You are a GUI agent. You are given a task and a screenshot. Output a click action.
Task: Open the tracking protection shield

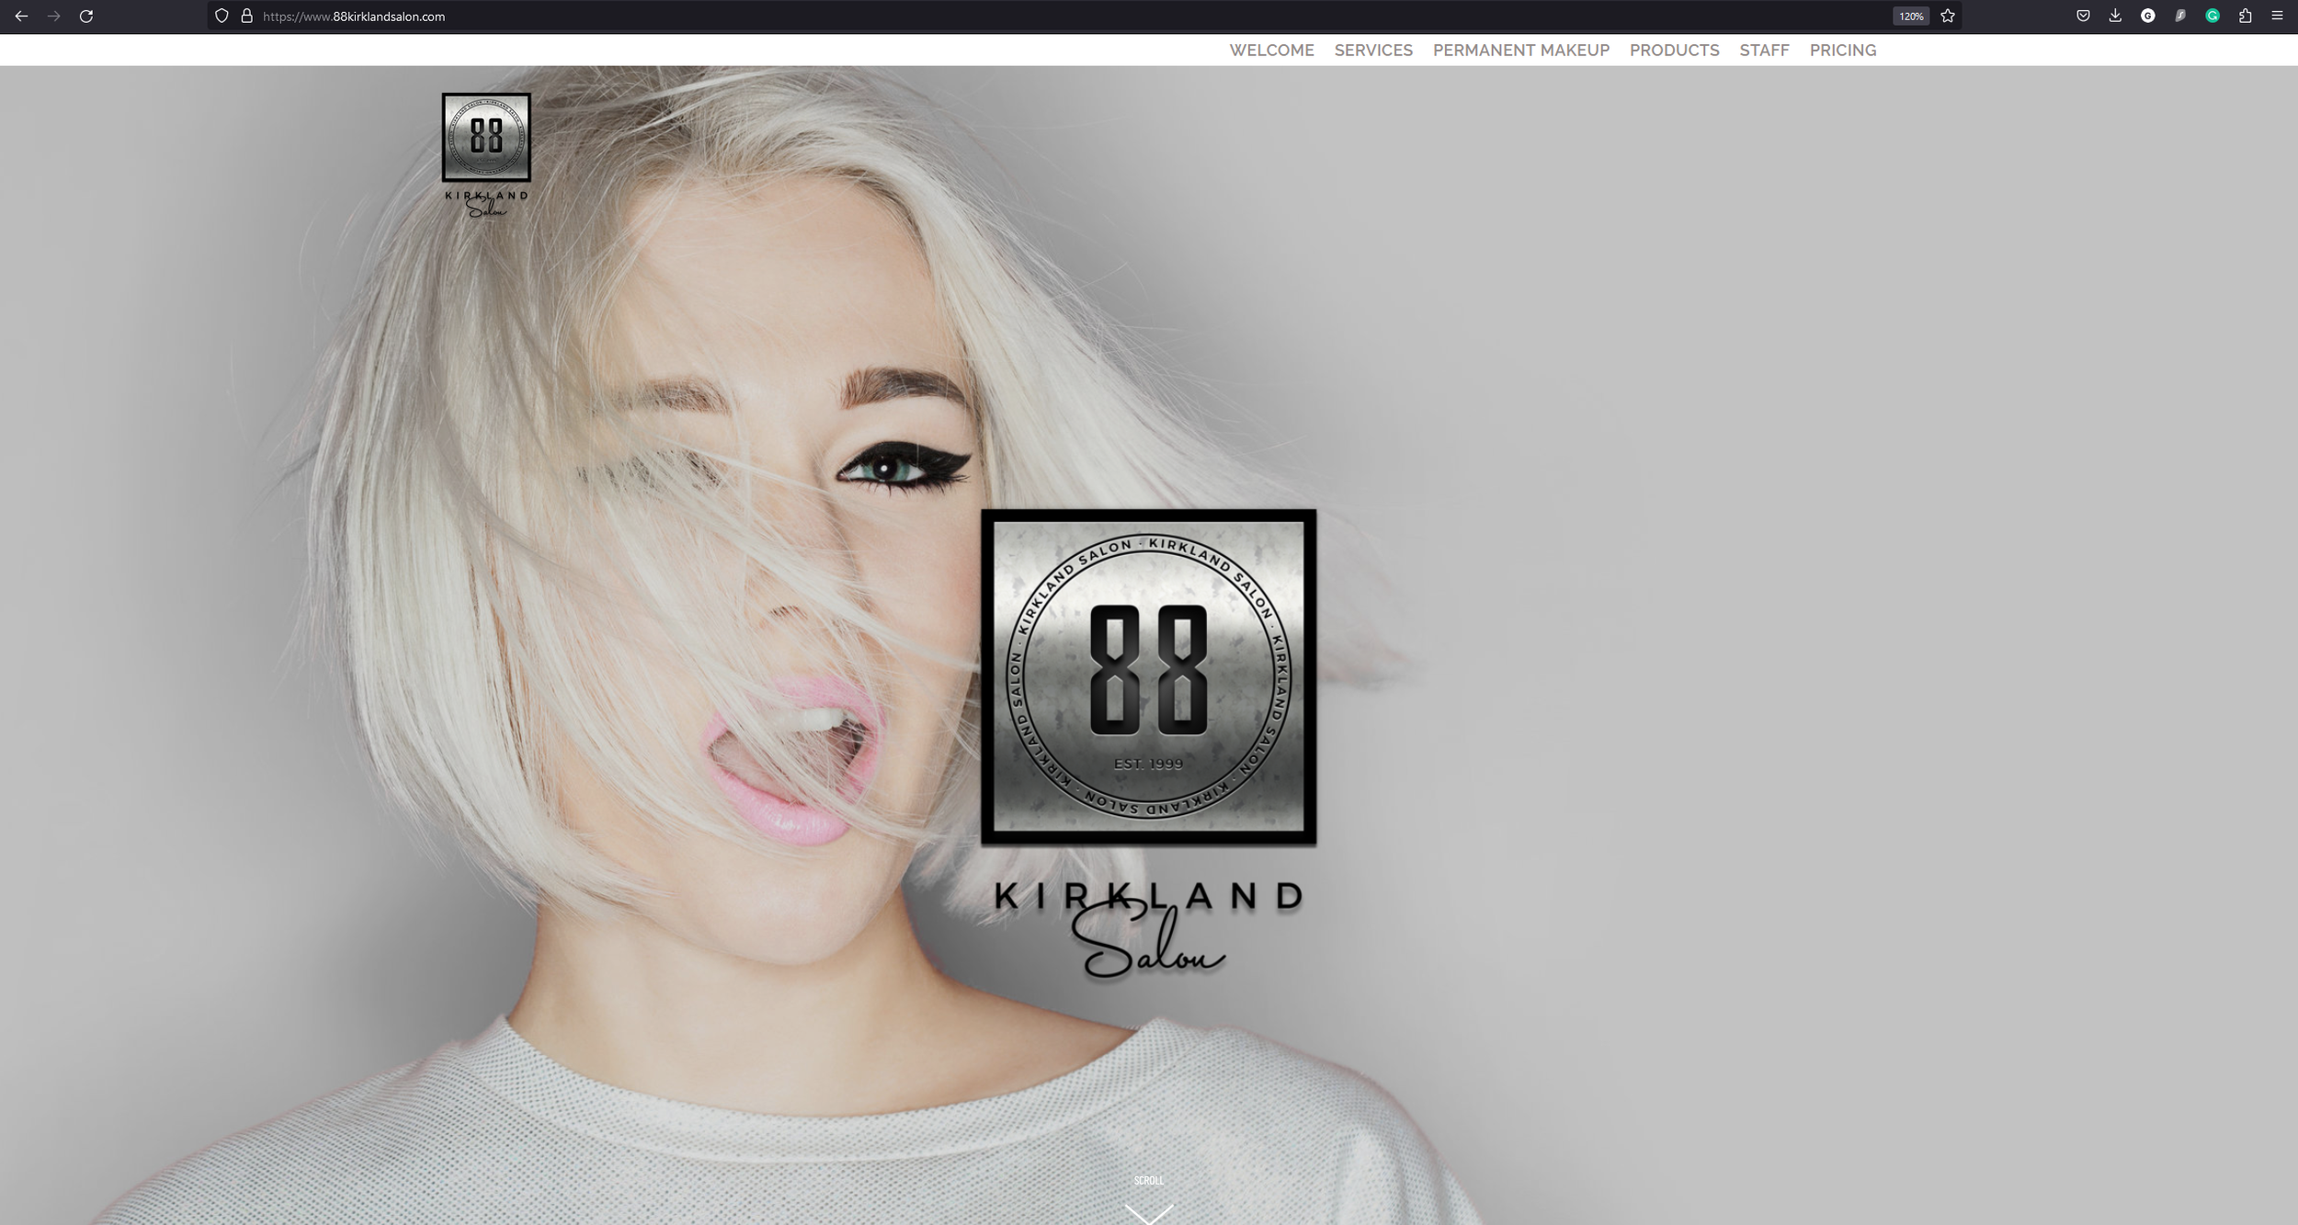click(222, 16)
